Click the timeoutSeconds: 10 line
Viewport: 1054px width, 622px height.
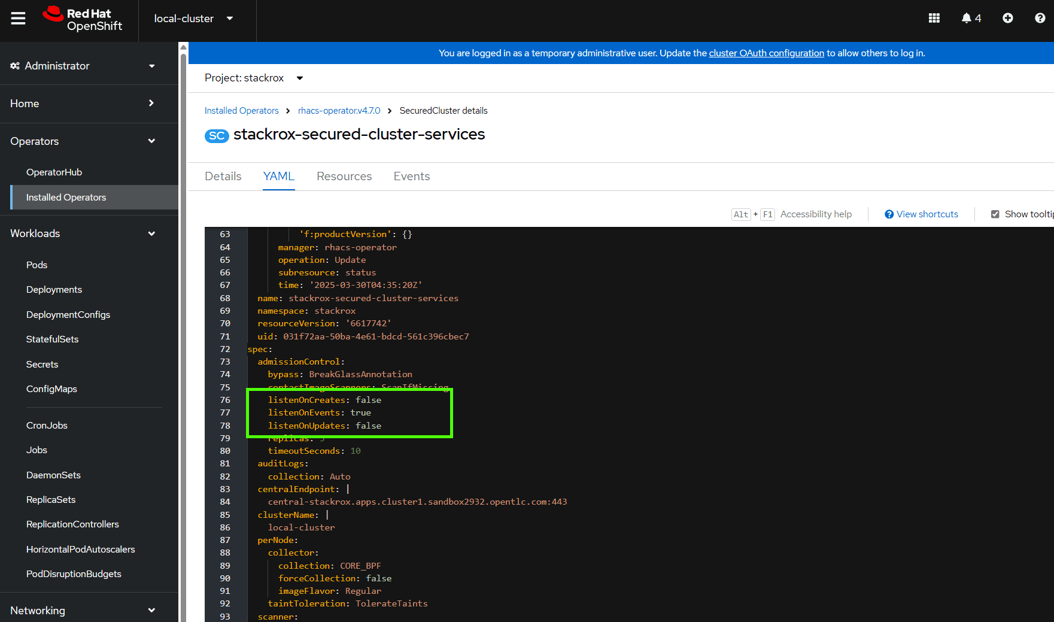pos(314,451)
